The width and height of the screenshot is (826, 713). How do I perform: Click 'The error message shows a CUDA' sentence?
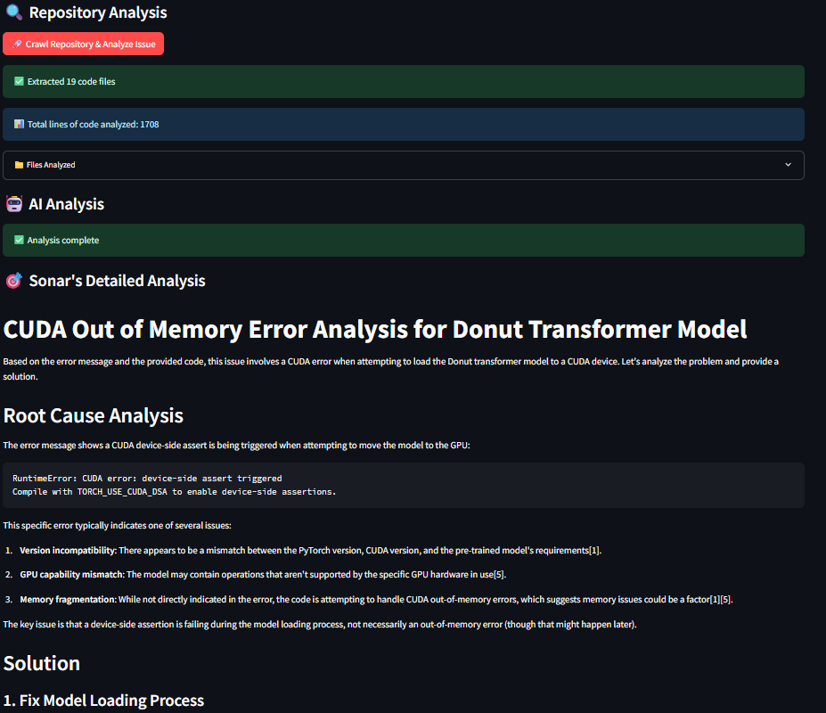[236, 446]
